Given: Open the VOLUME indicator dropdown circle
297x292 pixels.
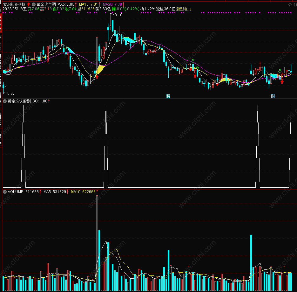Looking at the screenshot, I should tap(5, 192).
